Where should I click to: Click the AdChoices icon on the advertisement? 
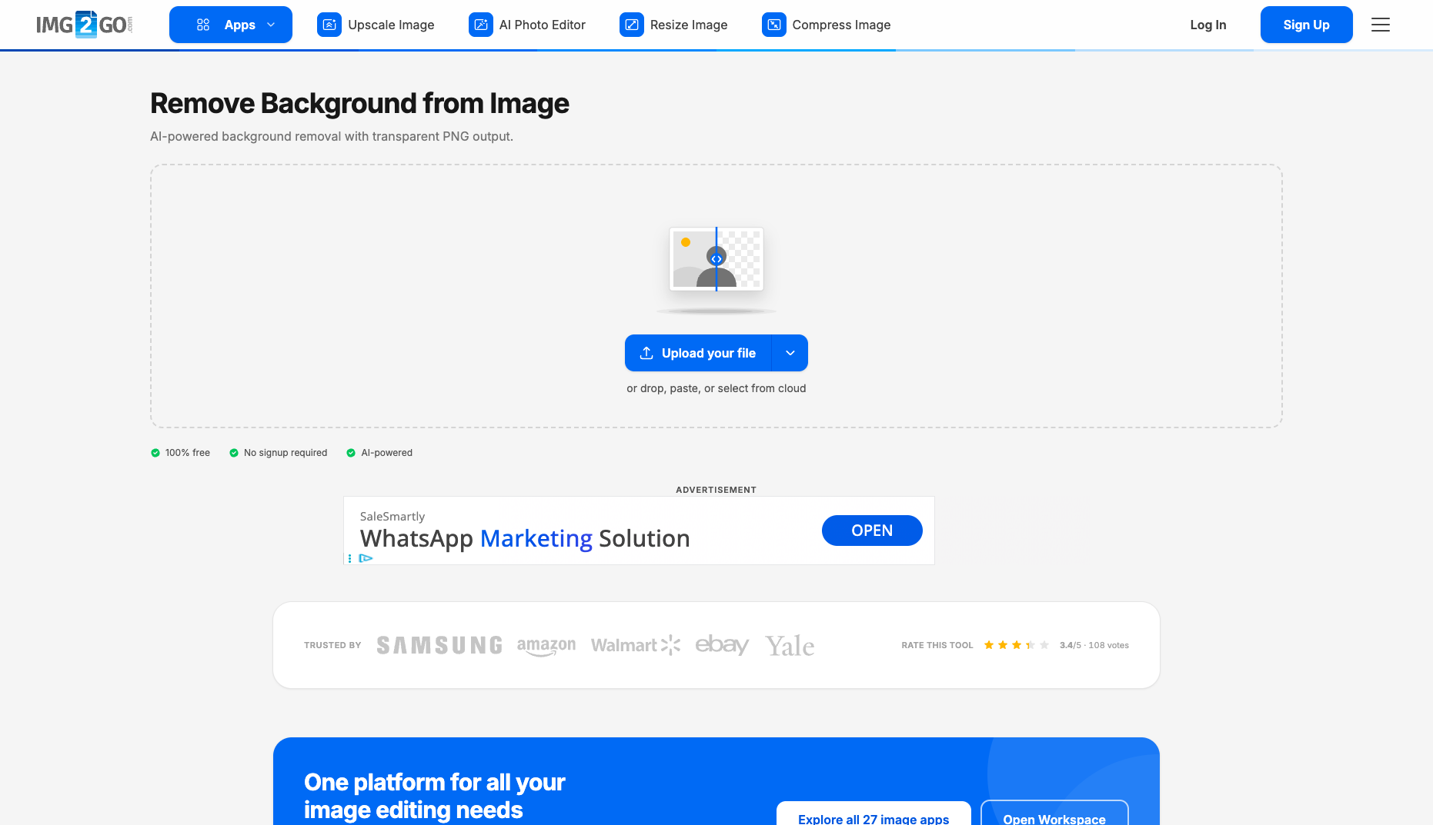pyautogui.click(x=366, y=558)
